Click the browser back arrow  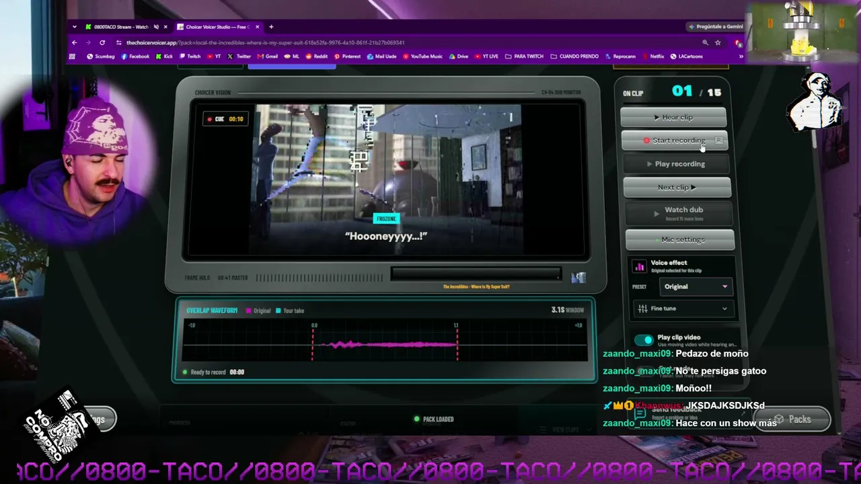[x=74, y=42]
